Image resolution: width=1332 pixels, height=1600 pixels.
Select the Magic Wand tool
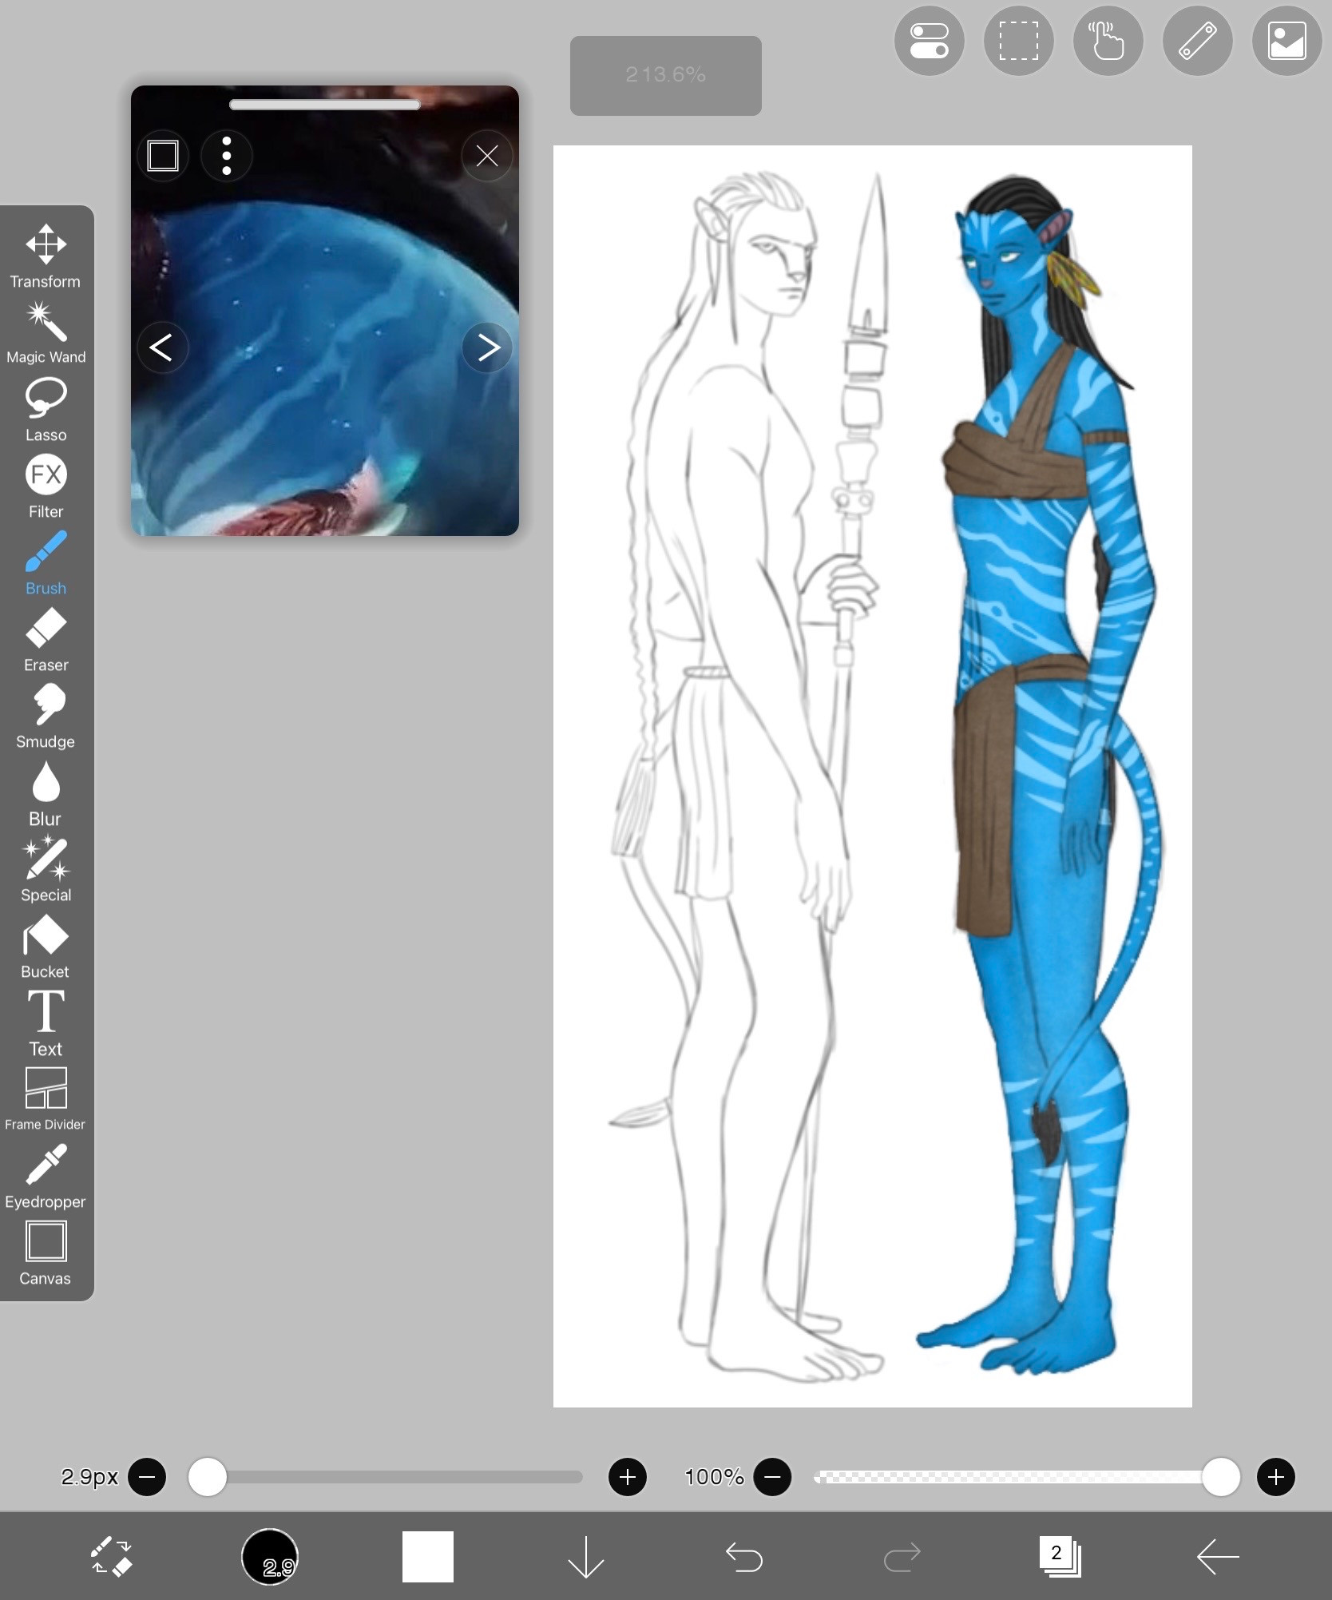(46, 333)
